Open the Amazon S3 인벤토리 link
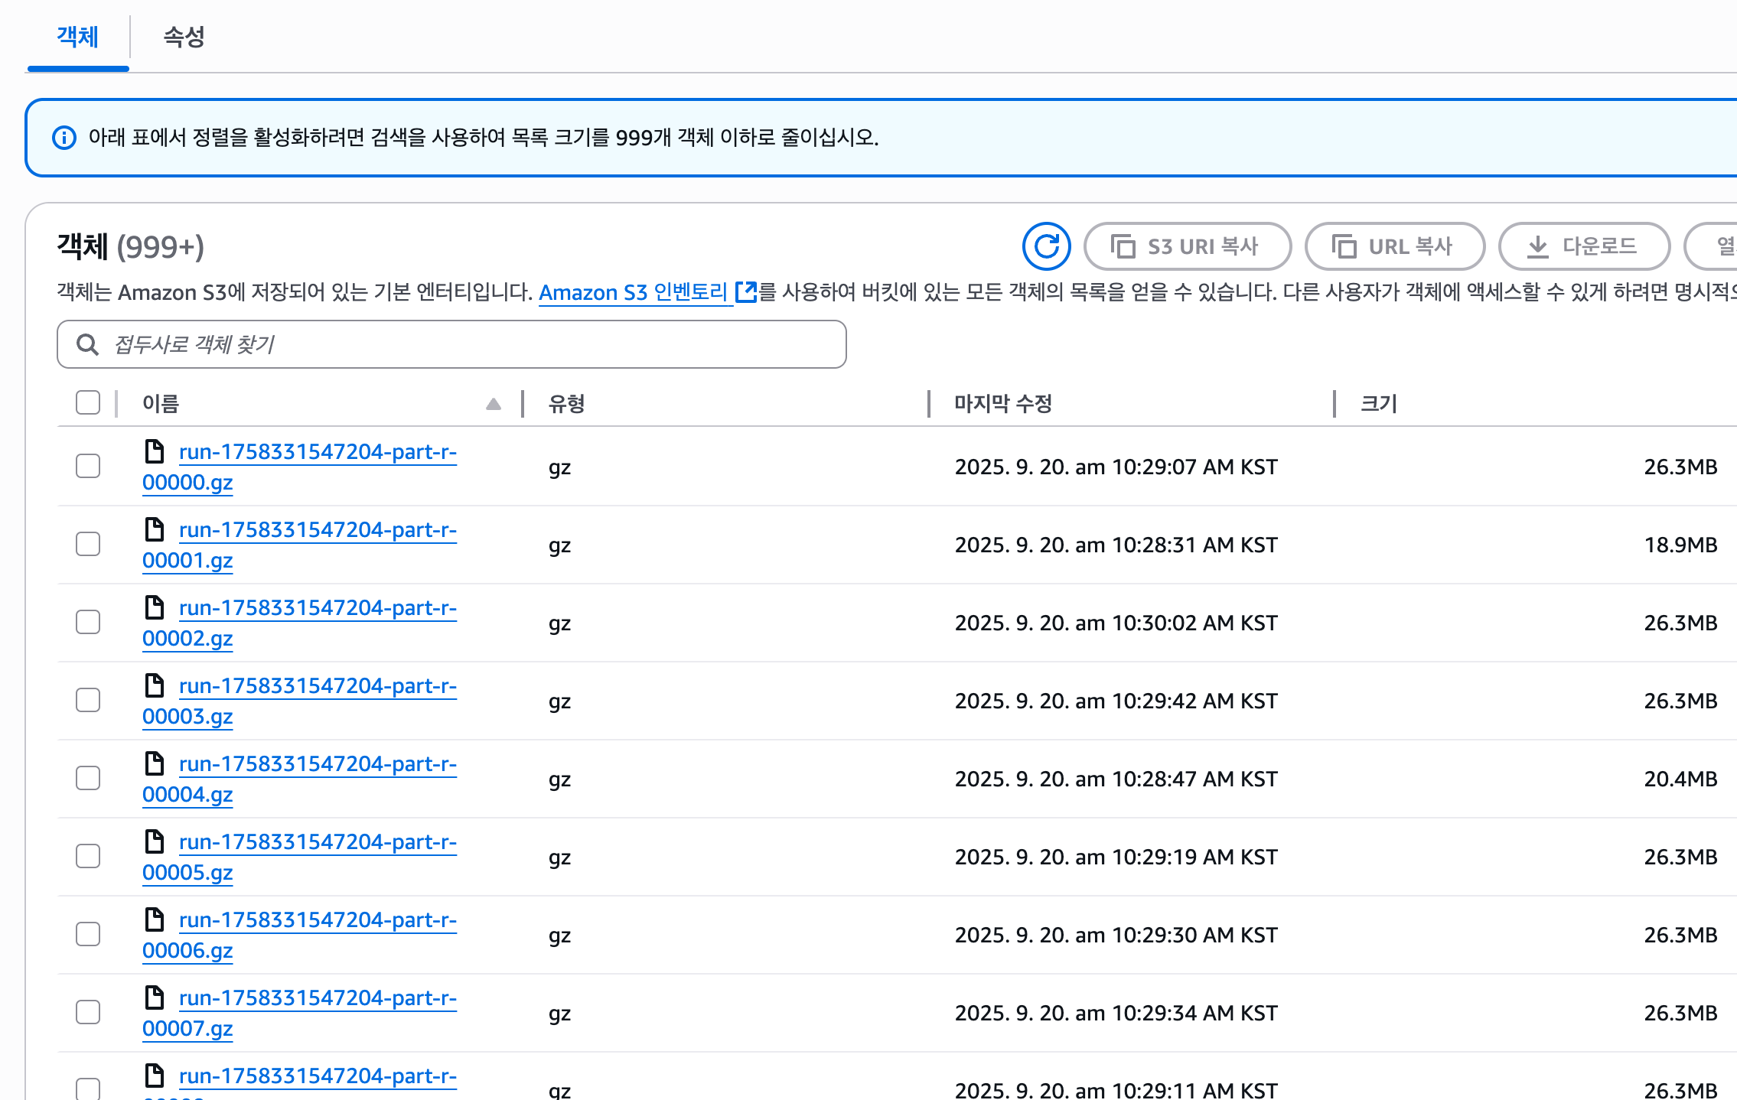 tap(632, 292)
